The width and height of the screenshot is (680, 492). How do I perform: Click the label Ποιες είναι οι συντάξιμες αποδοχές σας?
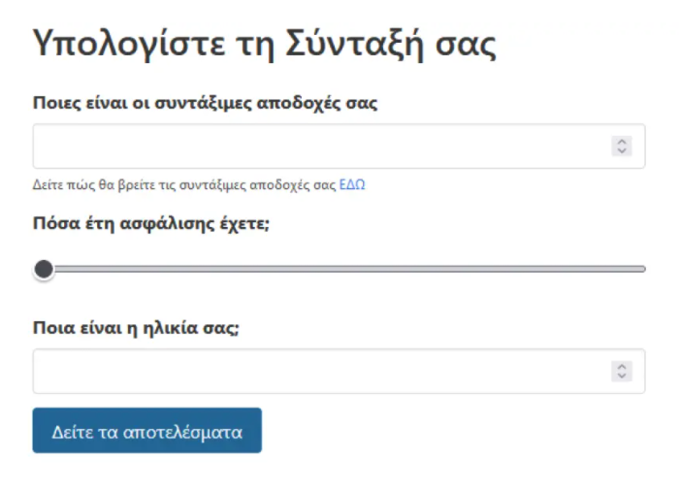205,105
